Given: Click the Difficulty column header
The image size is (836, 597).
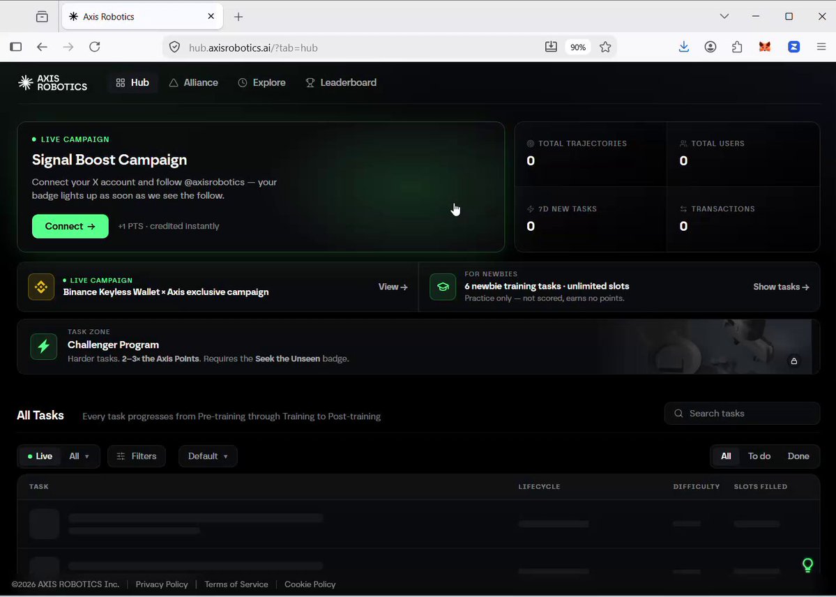Looking at the screenshot, I should point(697,487).
